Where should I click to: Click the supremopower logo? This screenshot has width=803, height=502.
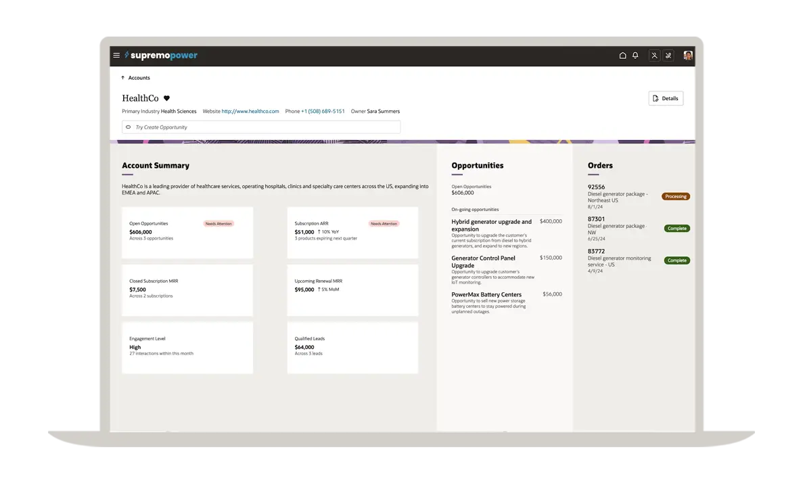161,55
